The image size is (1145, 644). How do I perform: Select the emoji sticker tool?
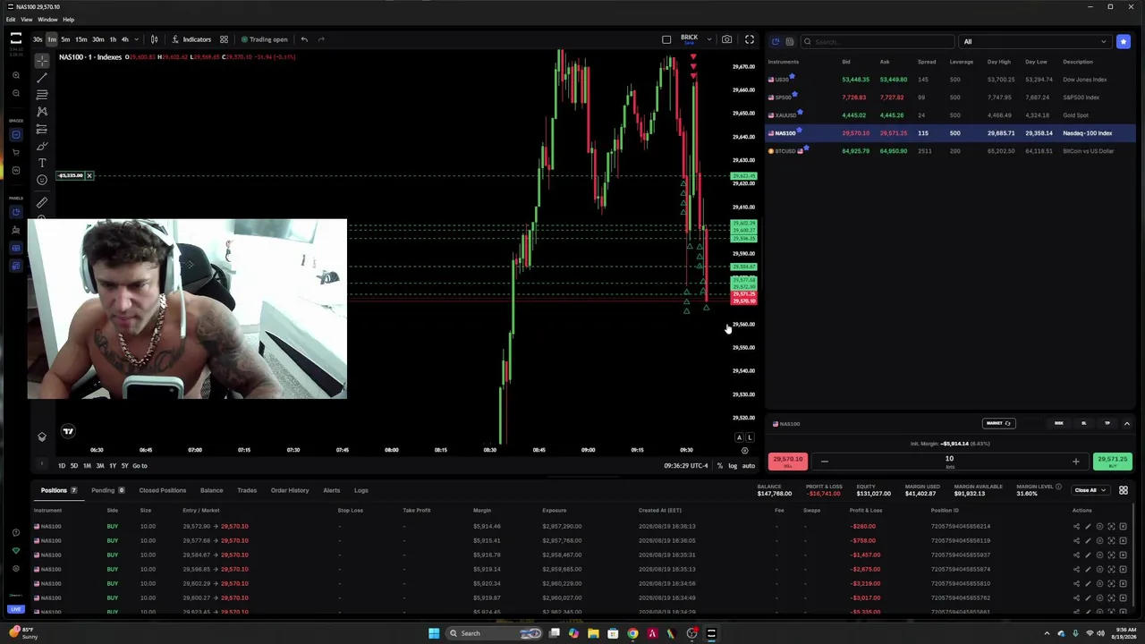[x=42, y=180]
